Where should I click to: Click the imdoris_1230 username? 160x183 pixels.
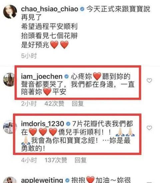[x=42, y=124]
